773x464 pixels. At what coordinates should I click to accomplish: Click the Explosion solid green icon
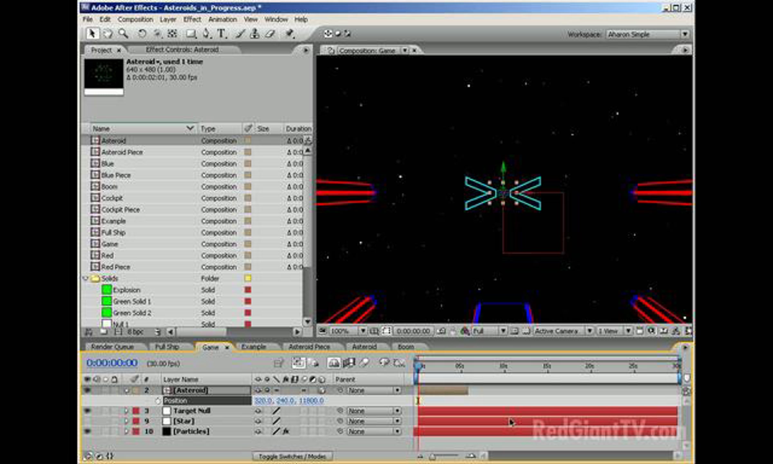(x=106, y=290)
